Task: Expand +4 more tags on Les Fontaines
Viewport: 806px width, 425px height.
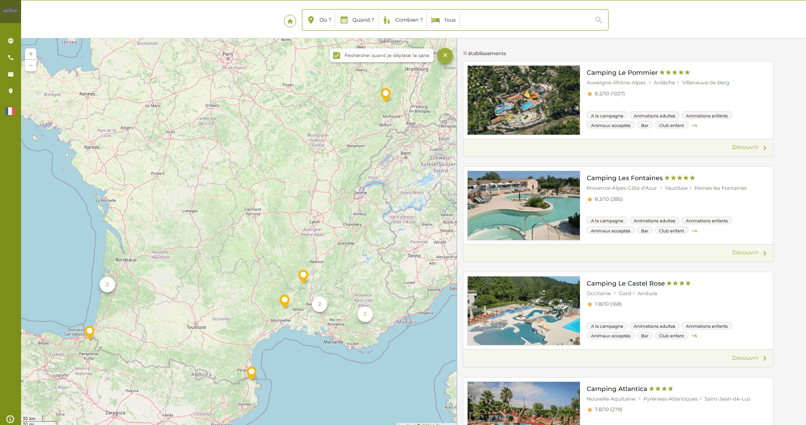Action: tap(694, 231)
